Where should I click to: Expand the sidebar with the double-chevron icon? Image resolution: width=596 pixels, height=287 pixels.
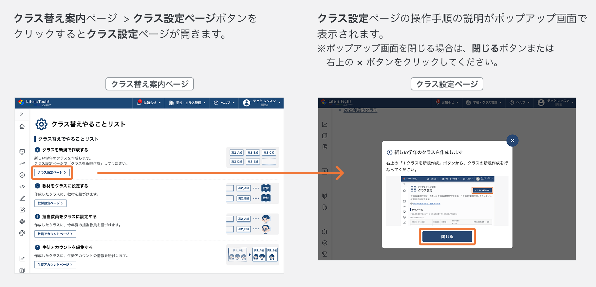22,114
